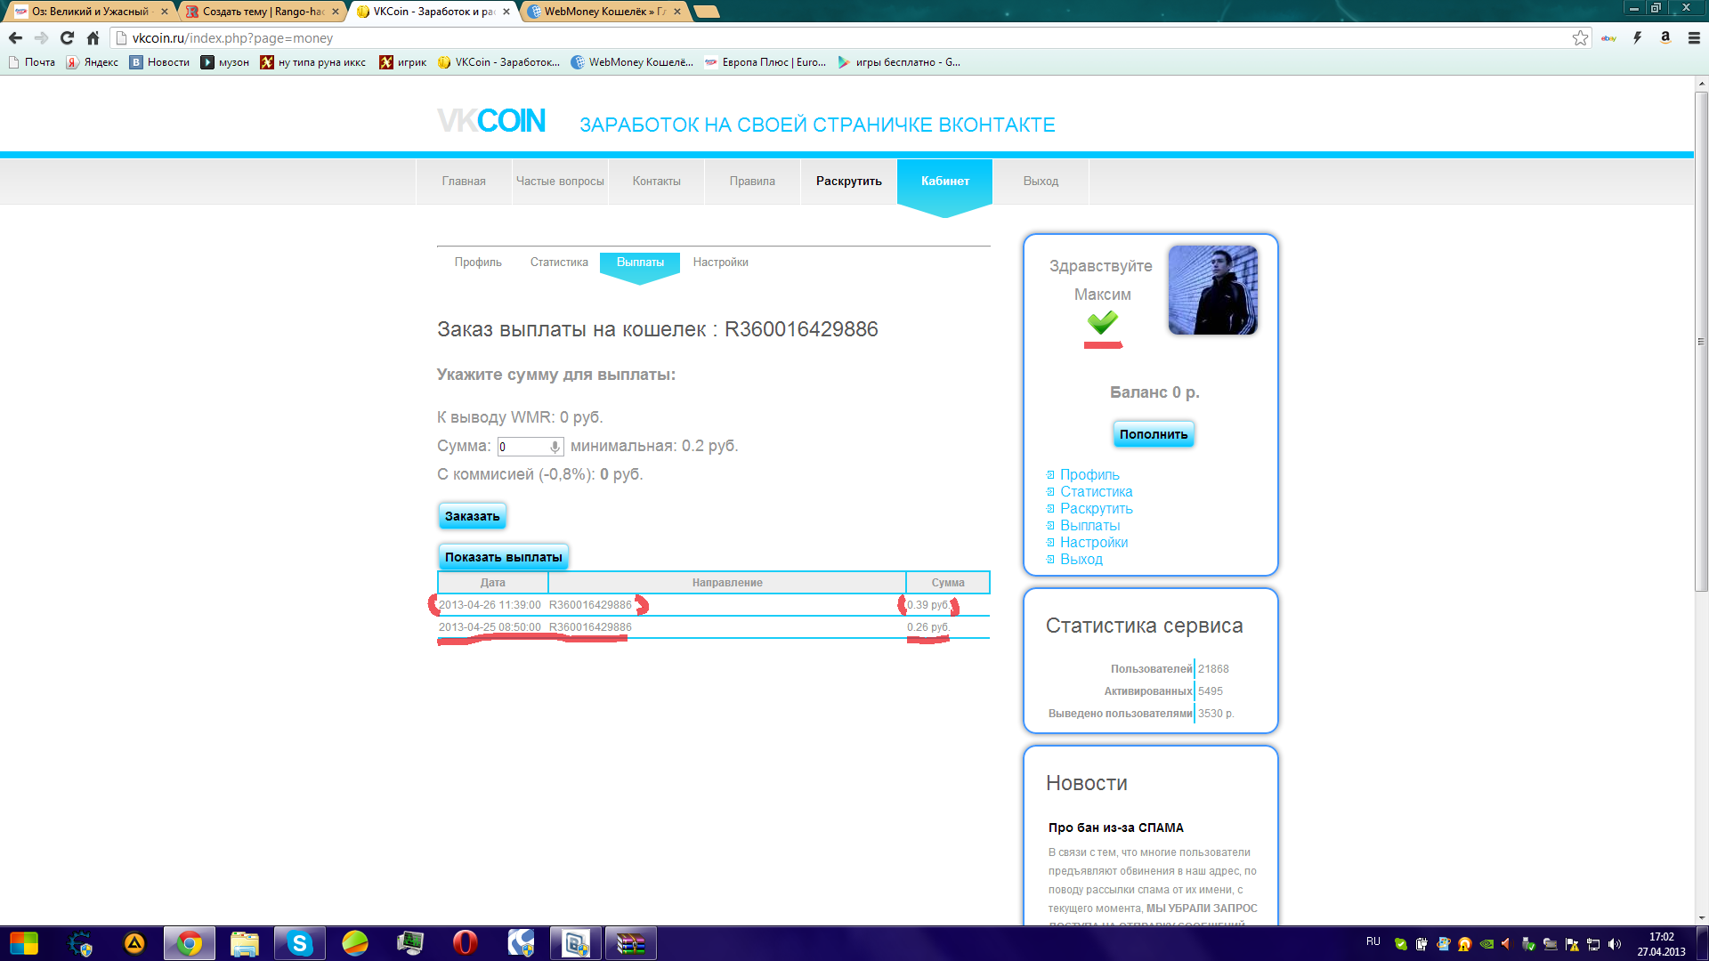1709x961 pixels.
Task: Click the Про бан из-за СПАМА news headline
Action: 1115,828
